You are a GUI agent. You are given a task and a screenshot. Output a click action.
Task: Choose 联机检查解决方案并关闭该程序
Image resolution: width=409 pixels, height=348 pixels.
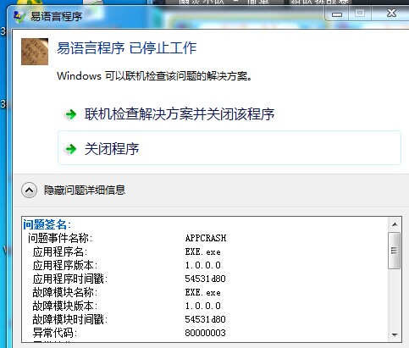(180, 114)
